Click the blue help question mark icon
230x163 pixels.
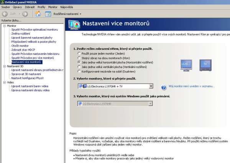[x=164, y=87]
